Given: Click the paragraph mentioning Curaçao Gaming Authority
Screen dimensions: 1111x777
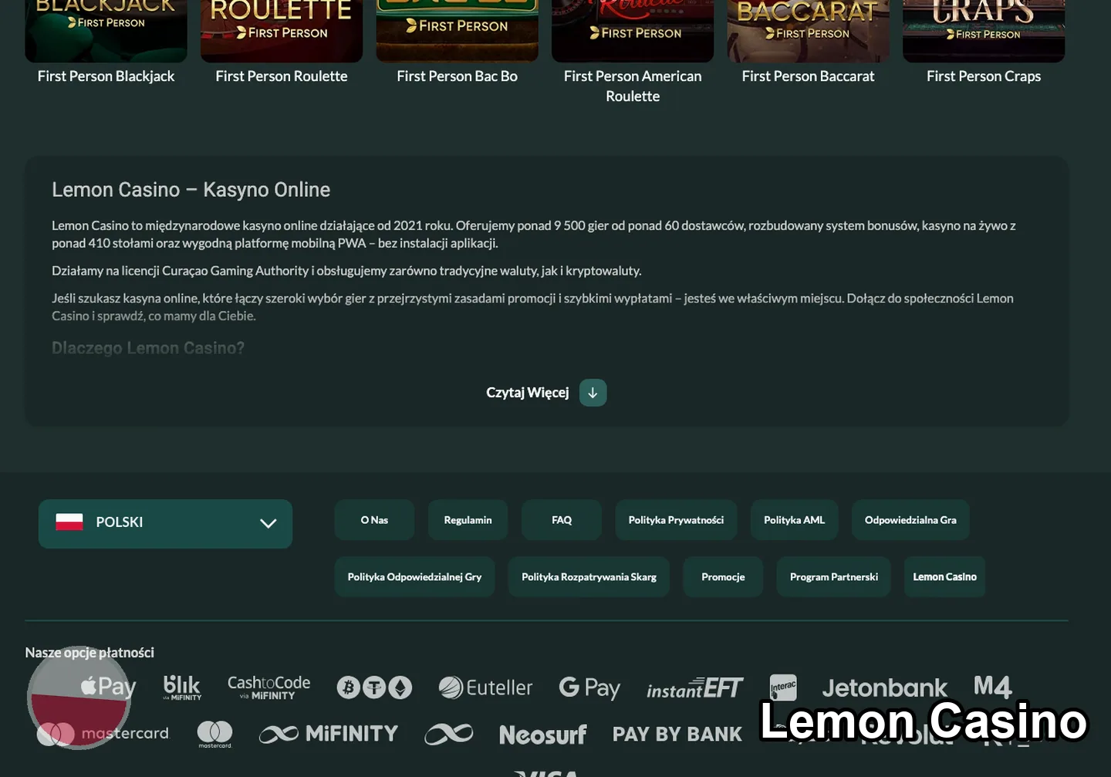Looking at the screenshot, I should point(346,271).
